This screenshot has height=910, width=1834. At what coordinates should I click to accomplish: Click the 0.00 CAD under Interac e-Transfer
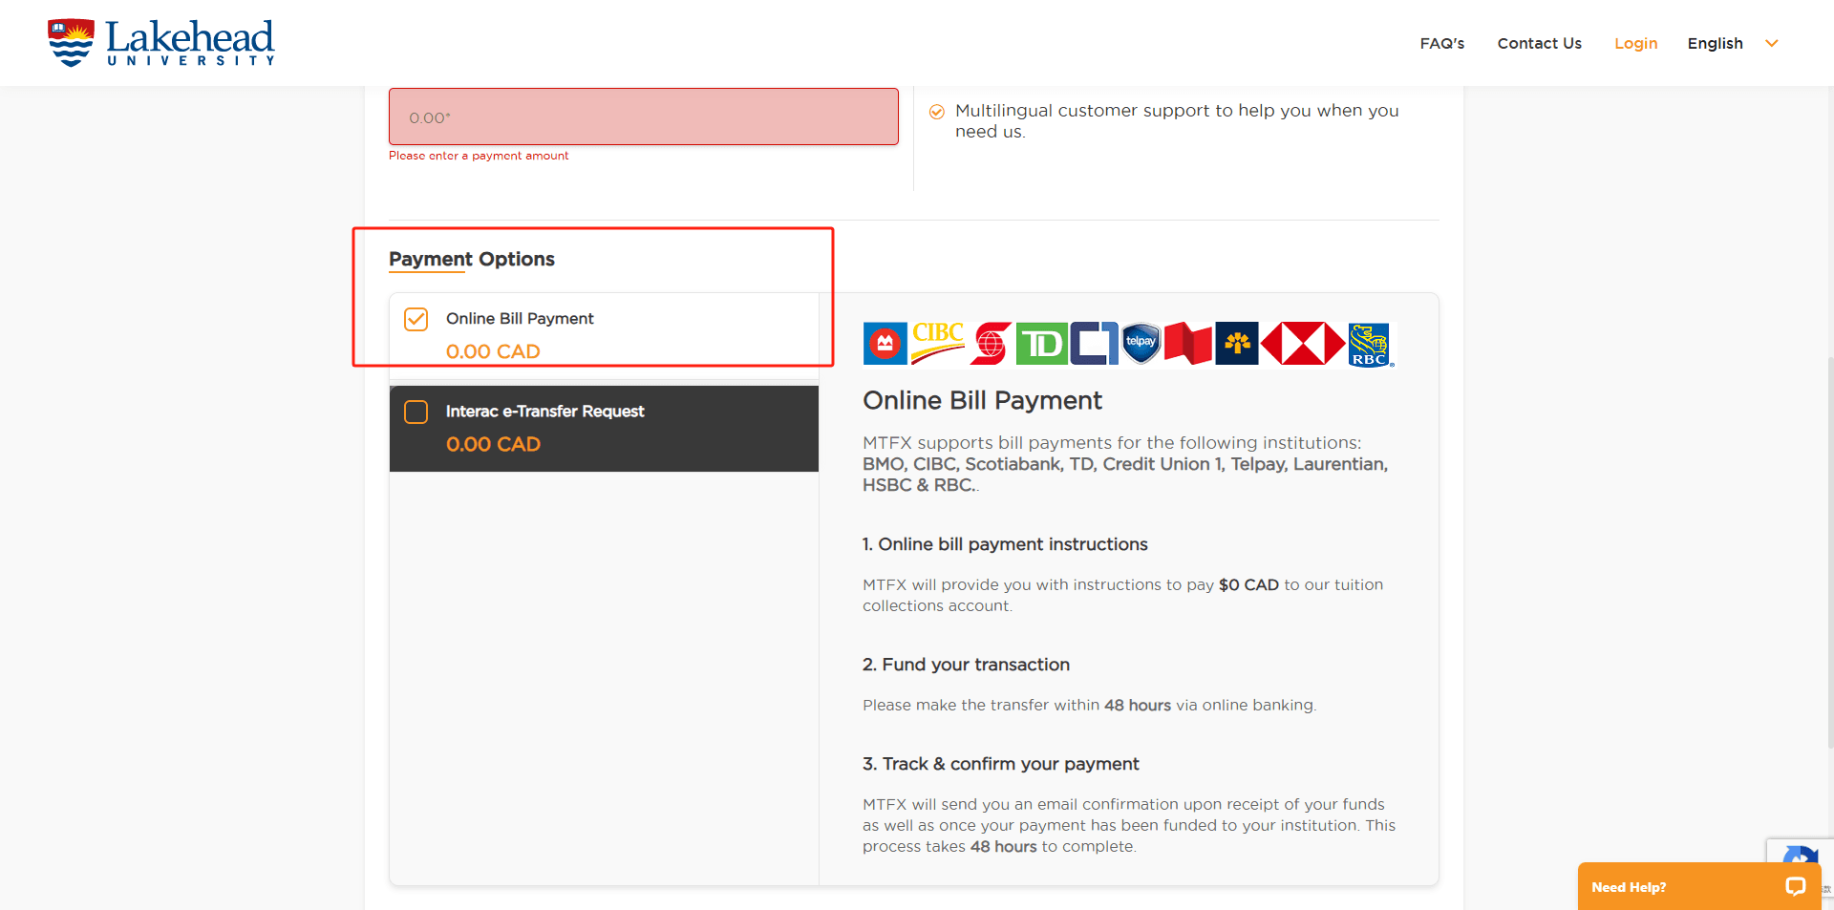tap(493, 444)
